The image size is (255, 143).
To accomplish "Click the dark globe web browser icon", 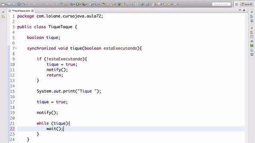I will point(142,4).
